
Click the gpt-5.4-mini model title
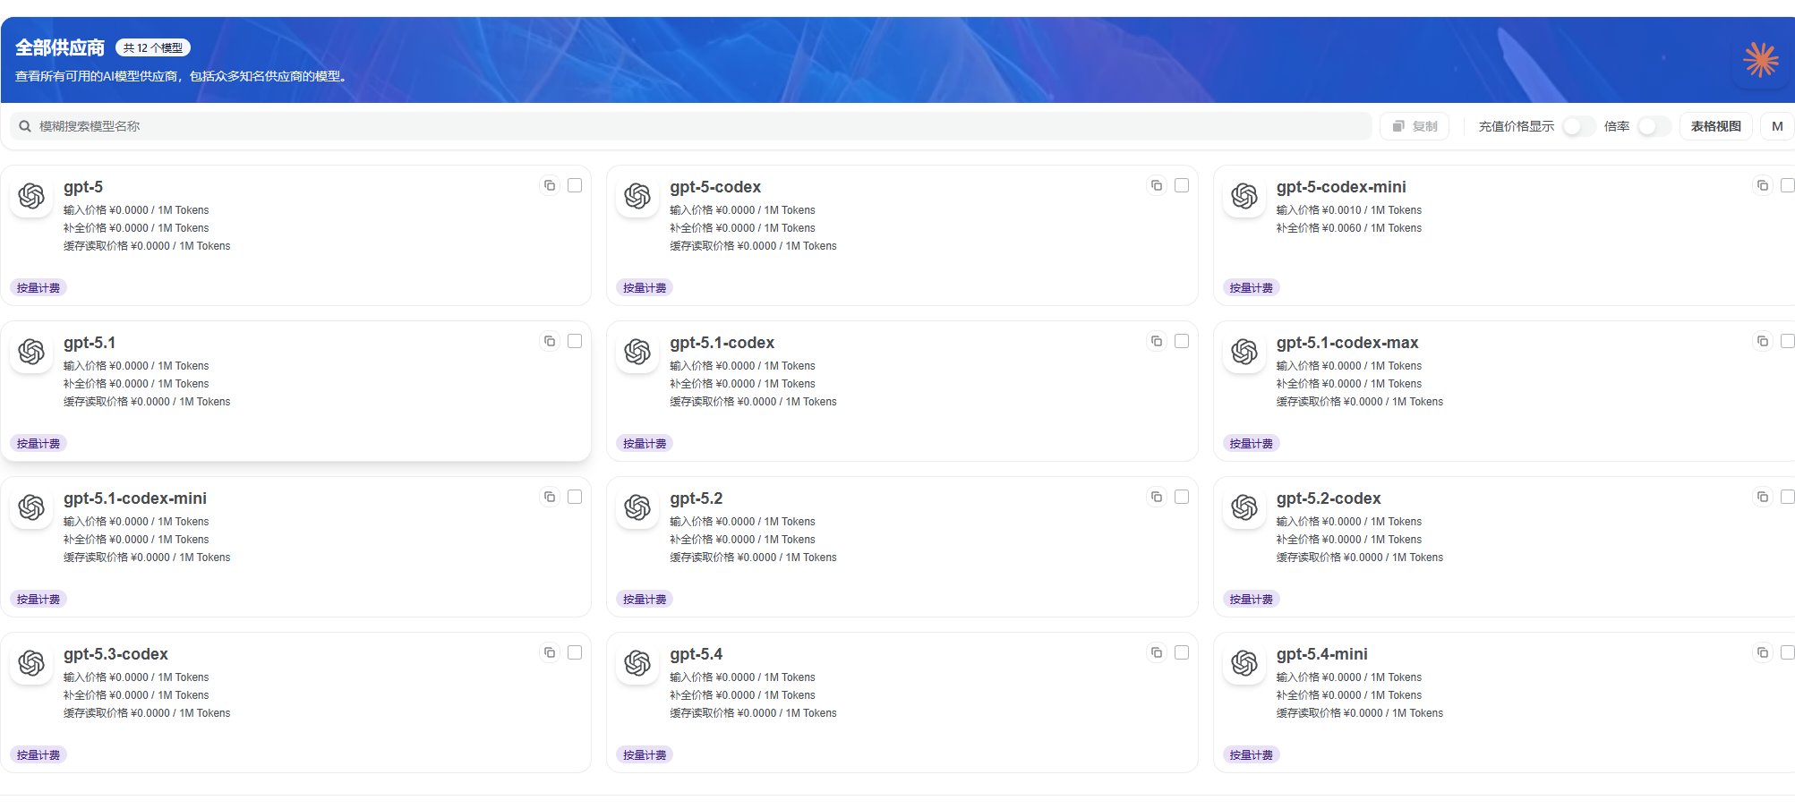click(1322, 654)
